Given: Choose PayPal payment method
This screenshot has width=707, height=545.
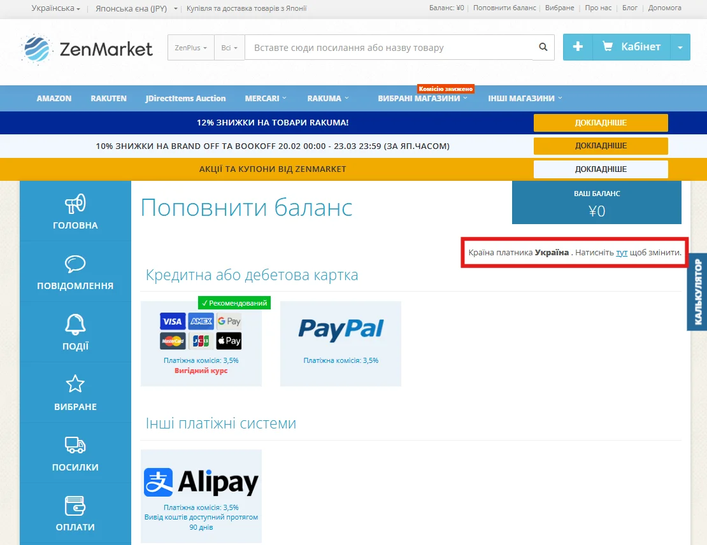Looking at the screenshot, I should [340, 344].
